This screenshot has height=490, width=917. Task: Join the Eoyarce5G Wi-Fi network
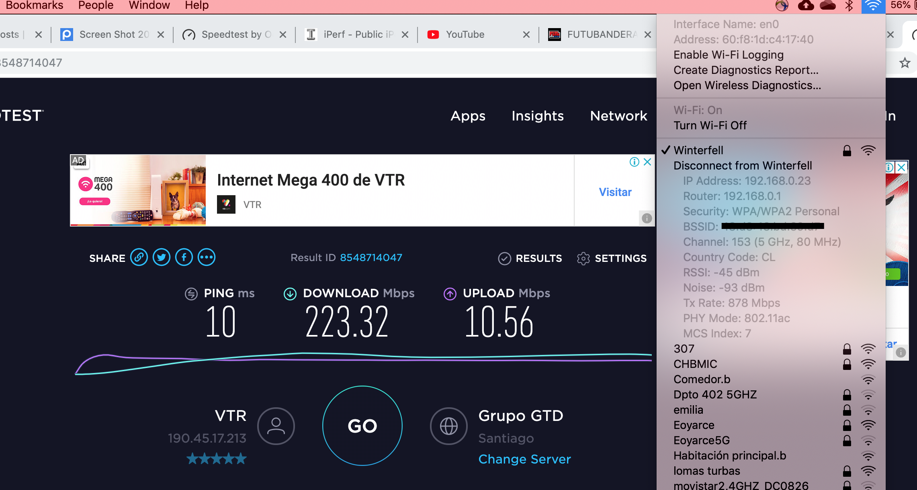tap(771, 440)
